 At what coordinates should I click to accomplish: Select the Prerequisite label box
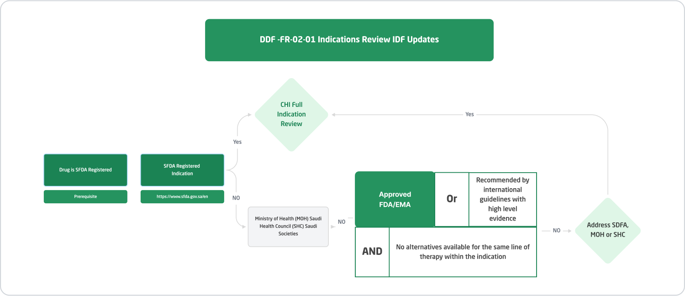point(85,196)
